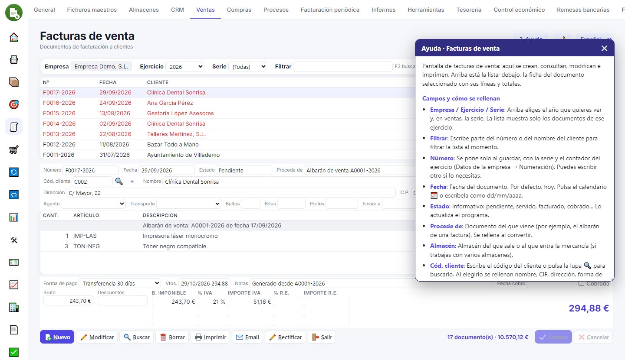Click the bar chart reports sidebar icon
Viewport: 625px width, 360px height.
click(14, 217)
